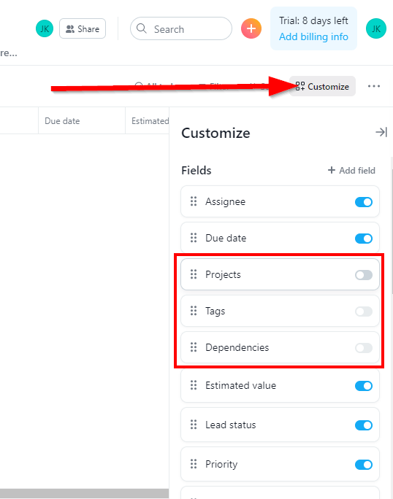Screen dimensions: 393x499
Task: Click the orange plus quick-add button
Action: pyautogui.click(x=251, y=28)
